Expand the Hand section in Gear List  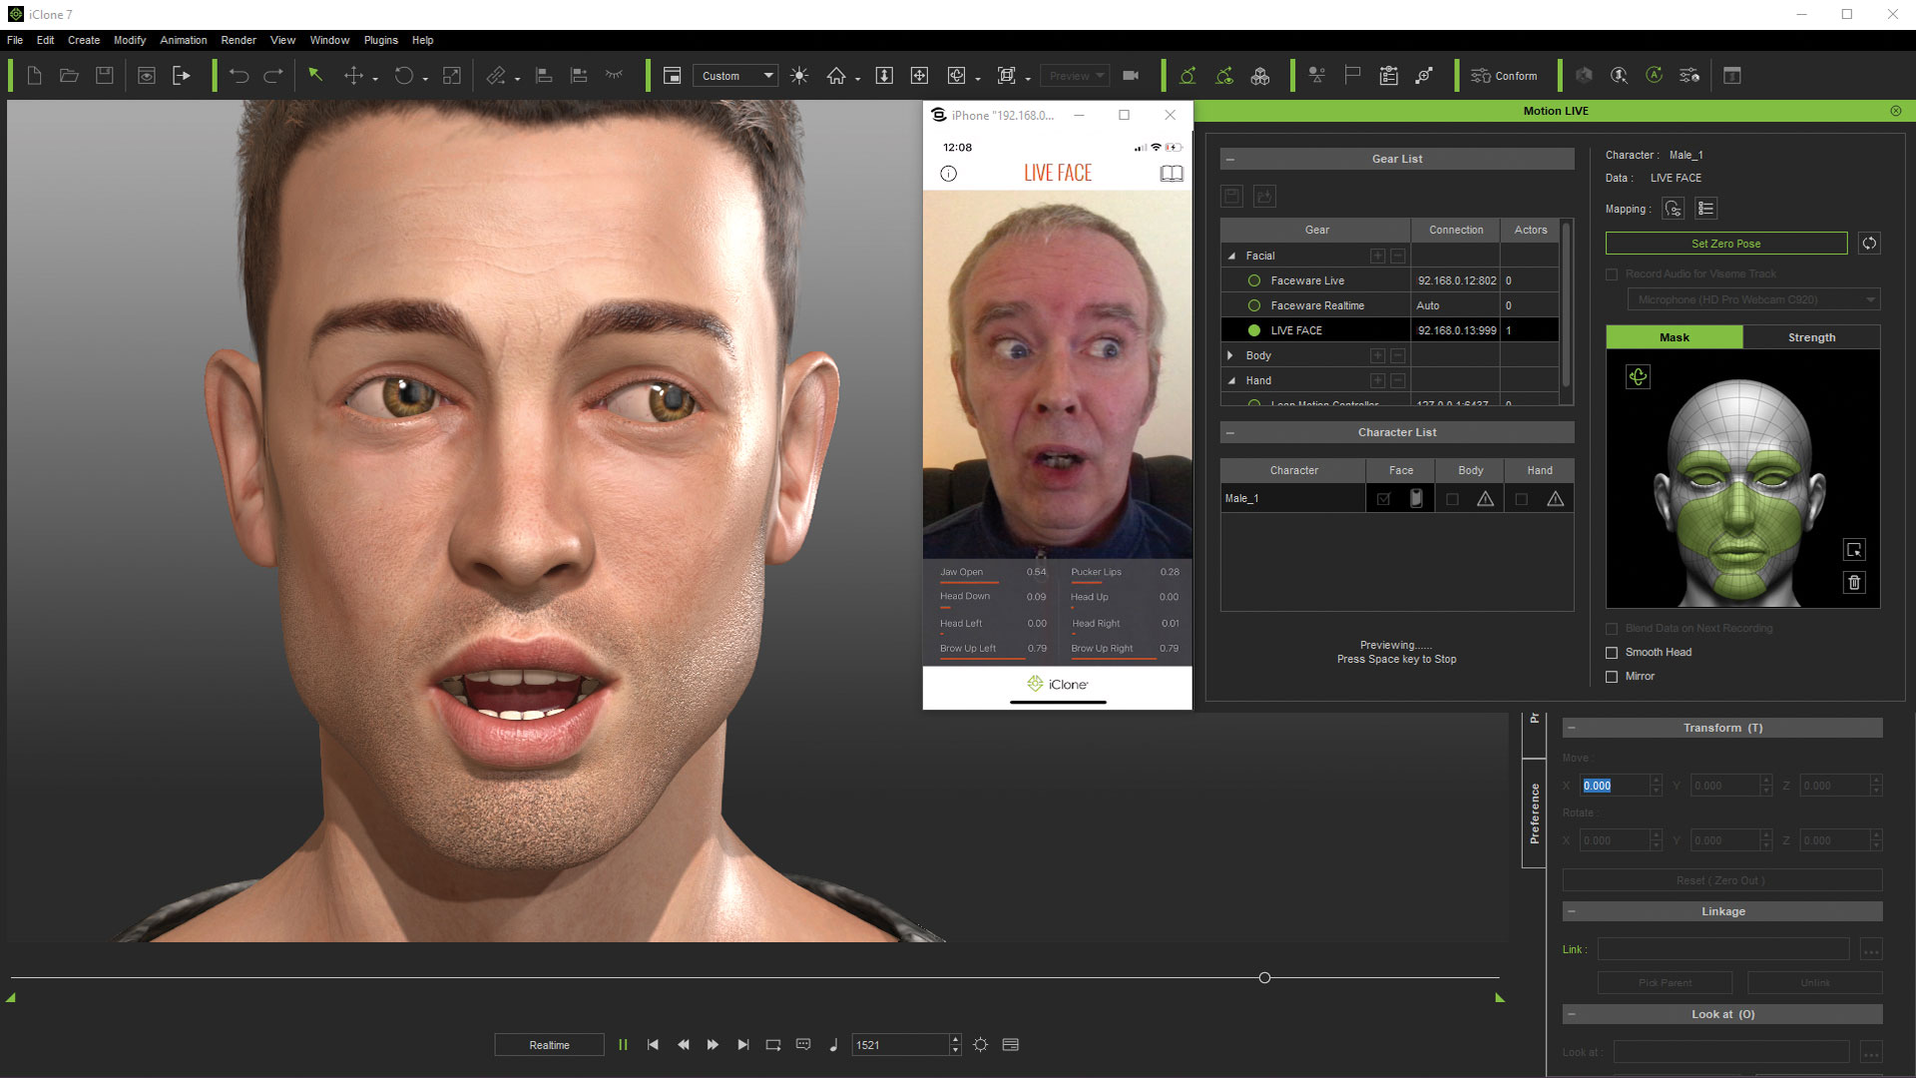coord(1230,379)
